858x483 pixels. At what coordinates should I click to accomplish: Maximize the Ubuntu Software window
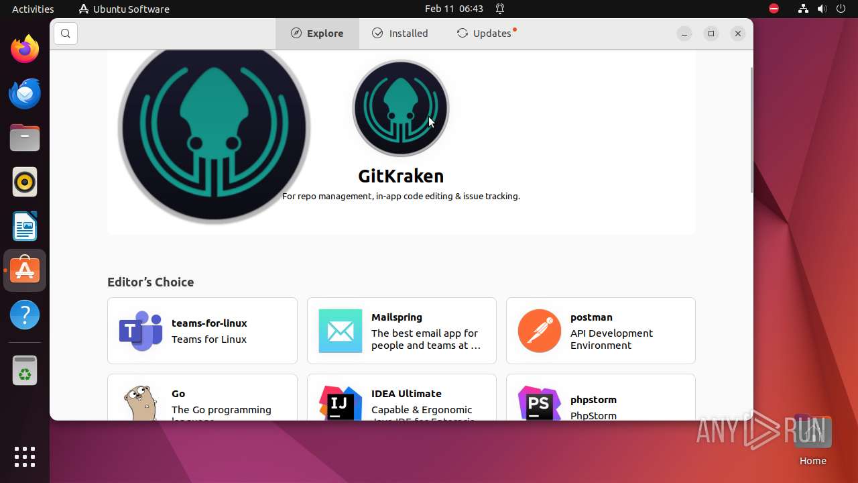tap(711, 34)
